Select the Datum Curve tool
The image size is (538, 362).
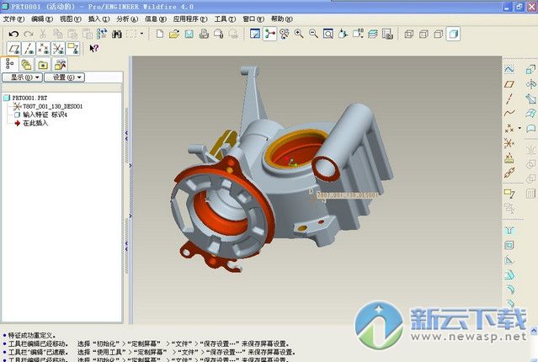(x=509, y=113)
